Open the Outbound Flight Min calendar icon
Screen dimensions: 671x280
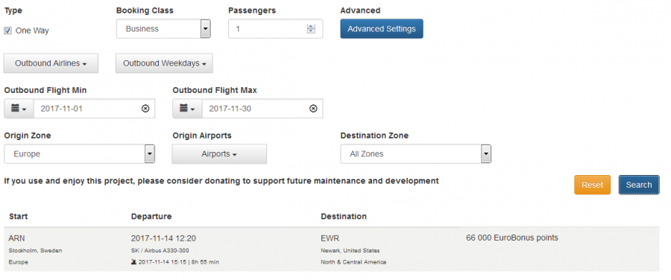tap(19, 109)
